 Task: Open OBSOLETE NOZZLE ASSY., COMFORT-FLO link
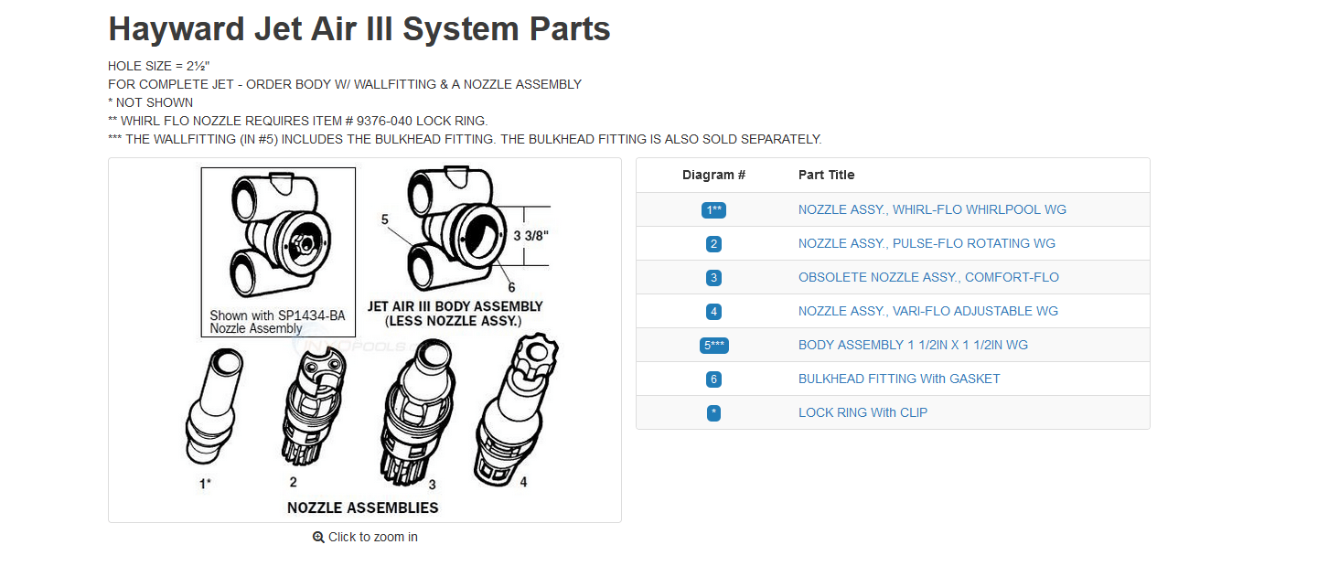click(x=928, y=277)
